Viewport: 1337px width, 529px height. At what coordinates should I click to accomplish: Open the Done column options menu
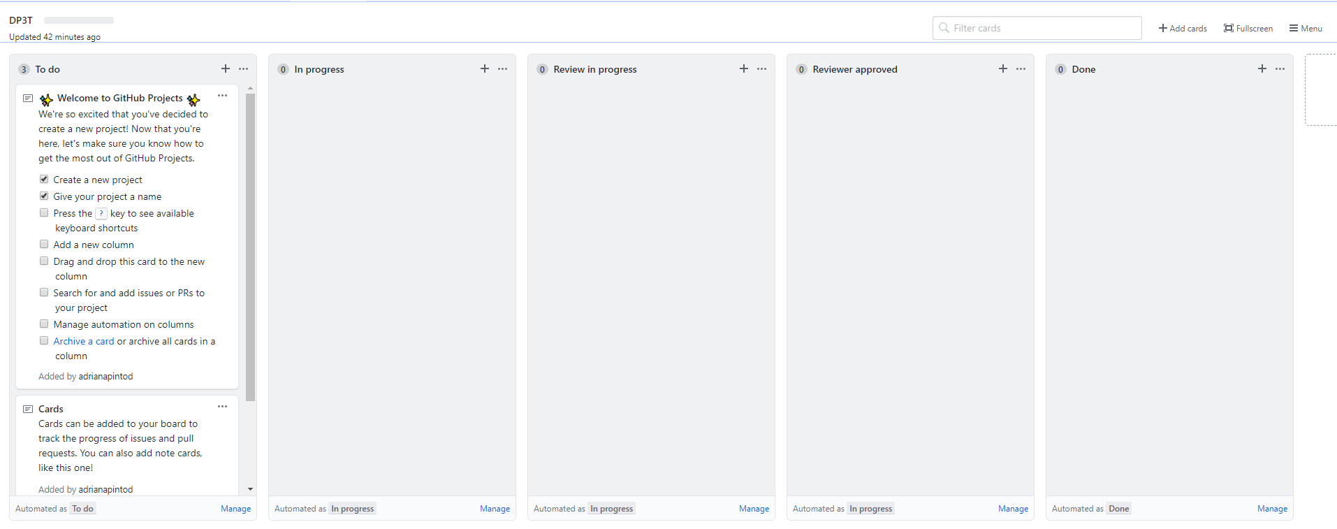(1280, 68)
